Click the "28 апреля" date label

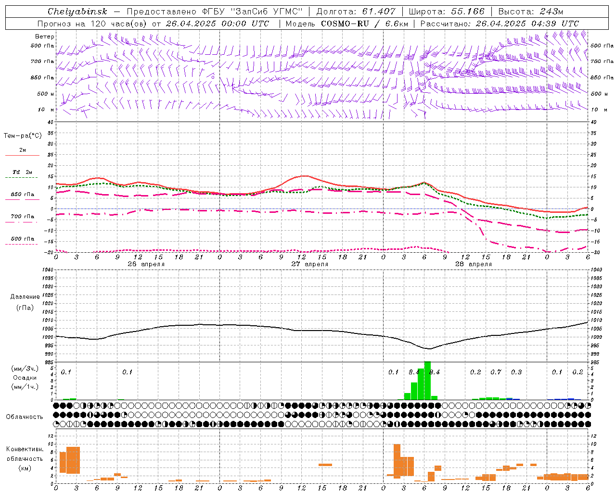point(473,264)
